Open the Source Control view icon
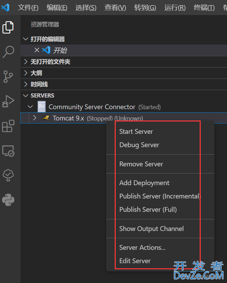This screenshot has height=283, width=227. point(8,77)
